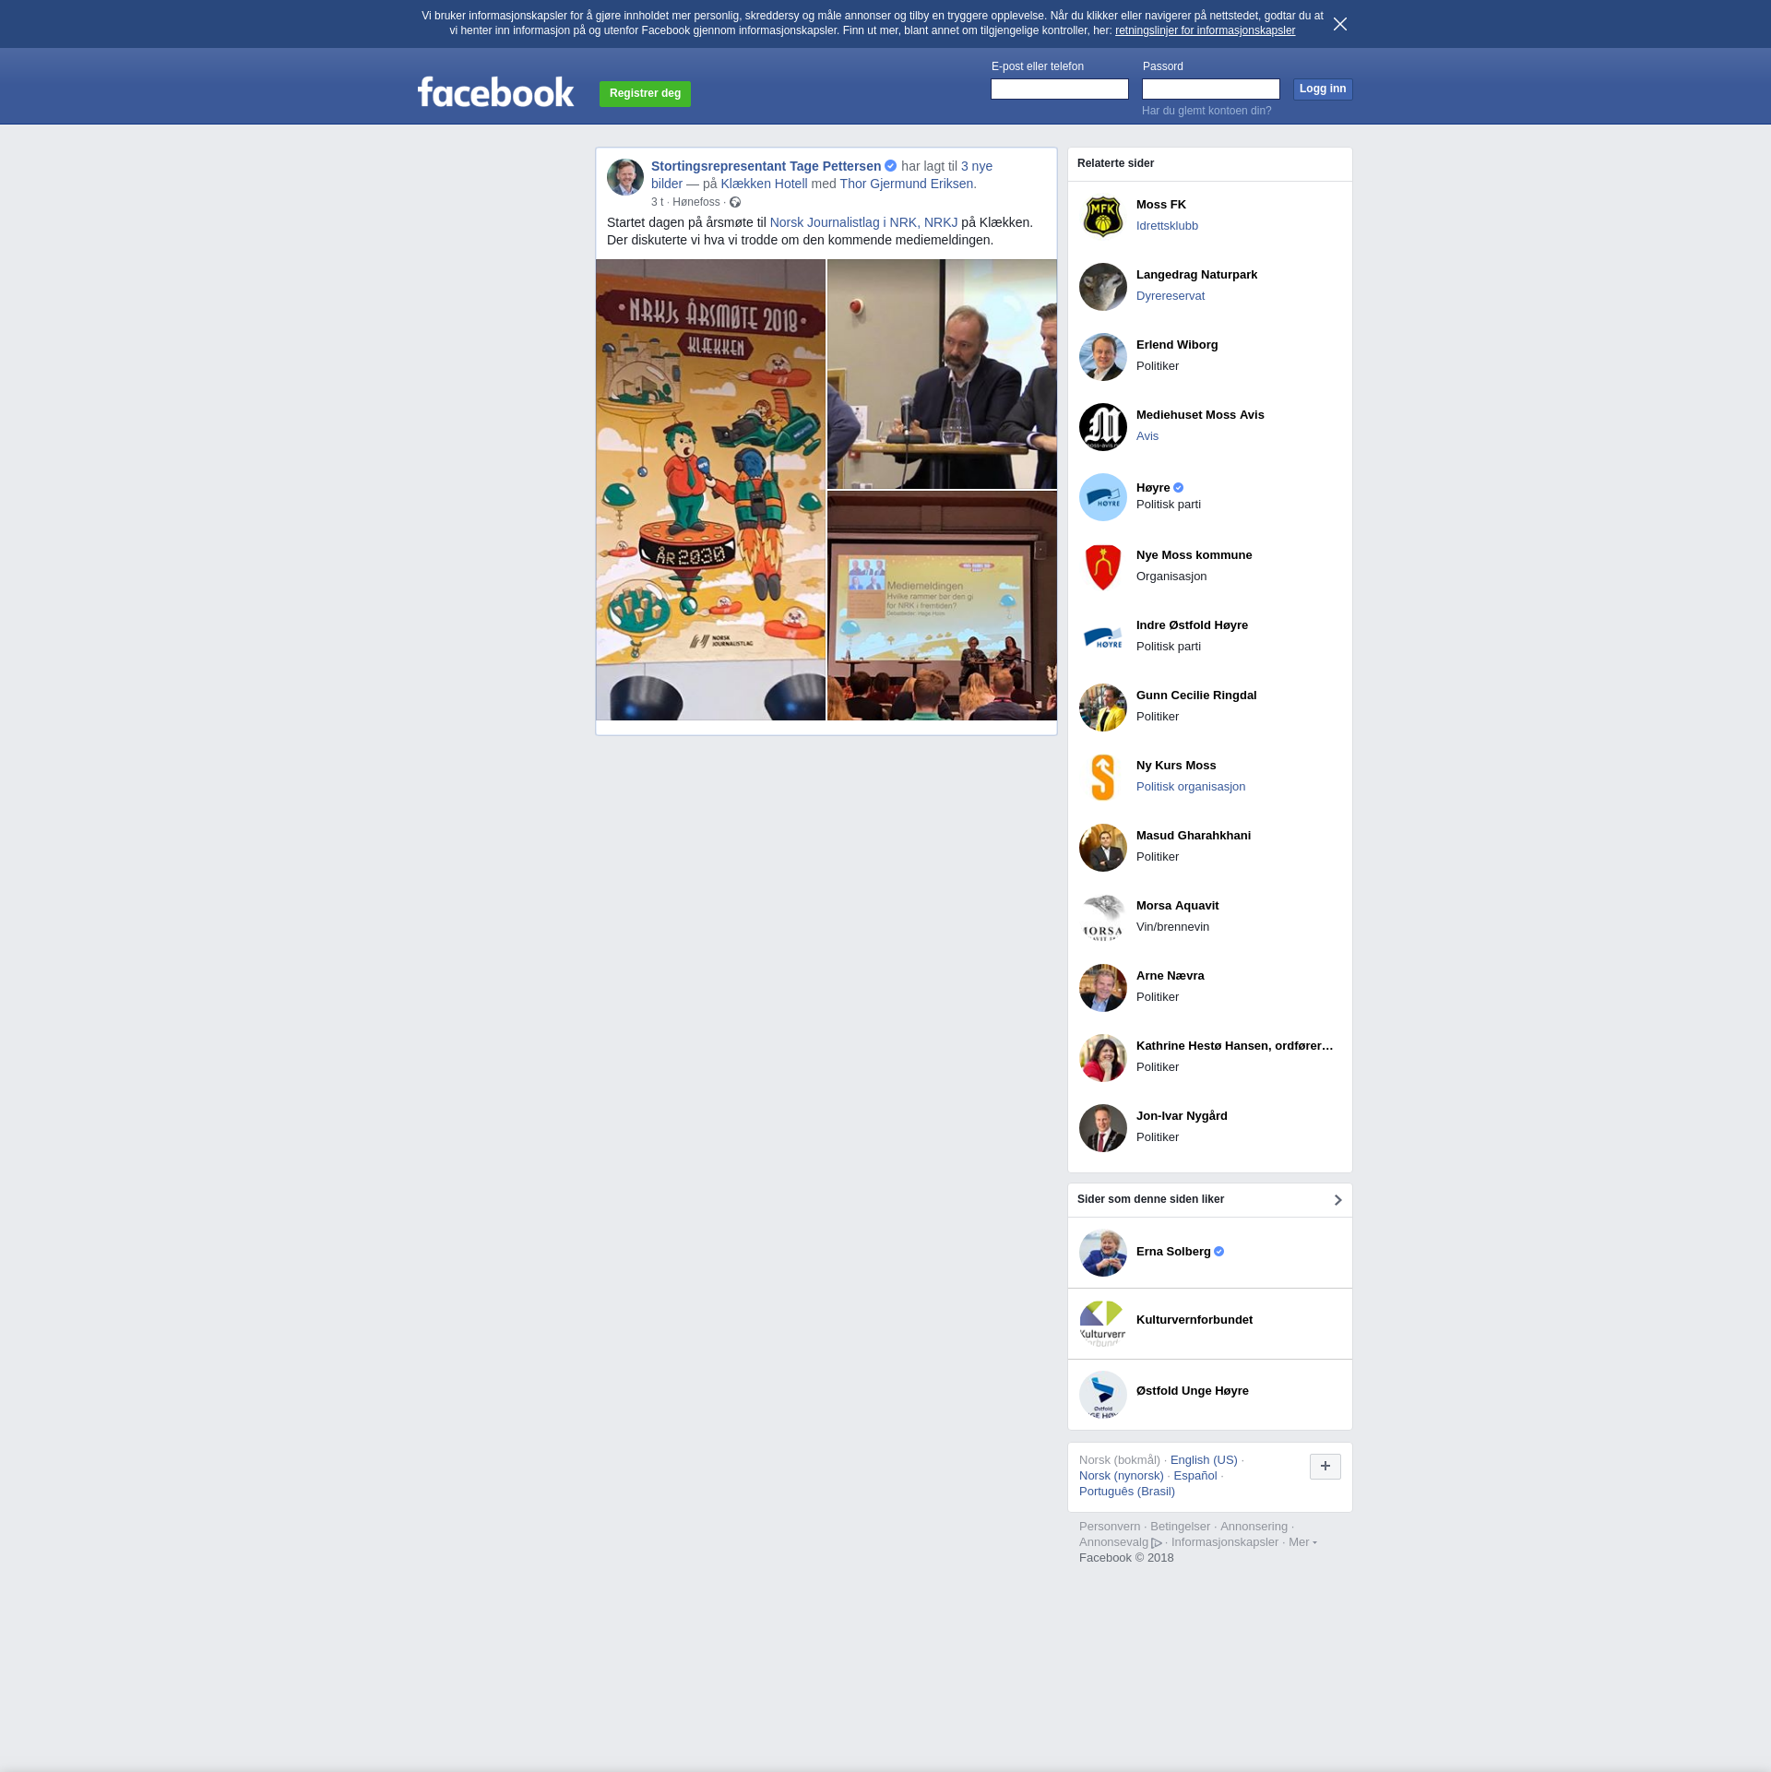Open Har du glemt kontoen din link

tap(1206, 111)
